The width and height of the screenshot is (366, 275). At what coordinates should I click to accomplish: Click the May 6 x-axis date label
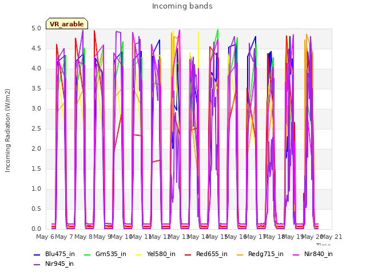coord(45,237)
